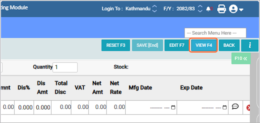260x123 pixels.
Task: Go back using BACK button
Action: point(229,45)
